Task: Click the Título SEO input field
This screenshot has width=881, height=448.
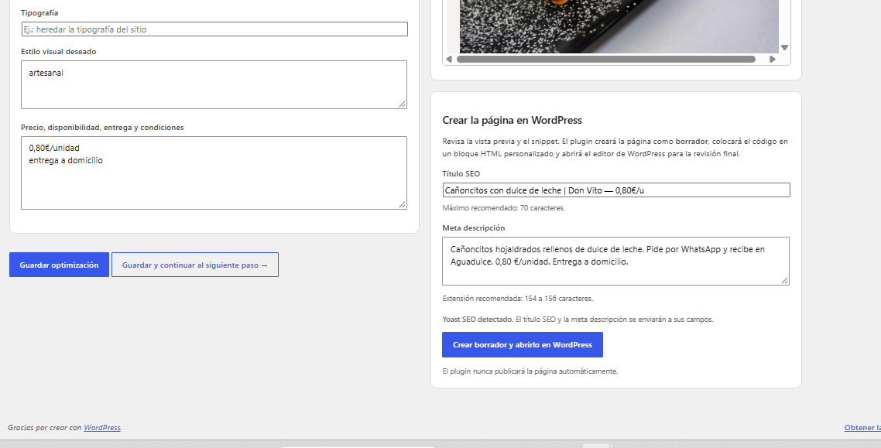Action: click(x=615, y=190)
